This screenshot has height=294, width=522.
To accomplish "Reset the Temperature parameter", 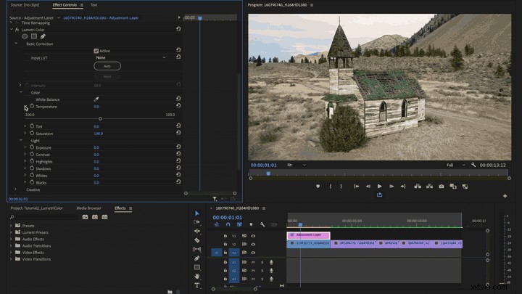I will (x=178, y=106).
